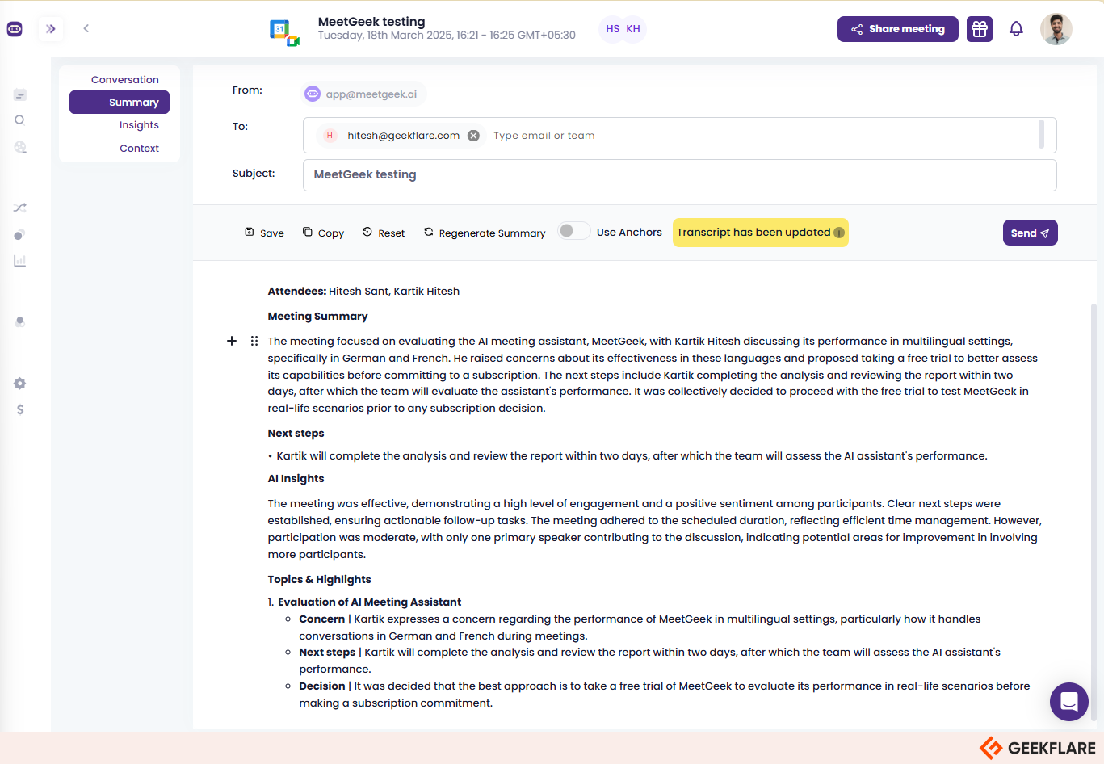
Task: Click the Send button
Action: [x=1030, y=233]
